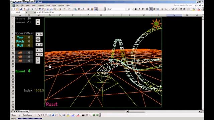Select the Rectangle drawing tool
This screenshot has height=120, width=214.
[42, 115]
